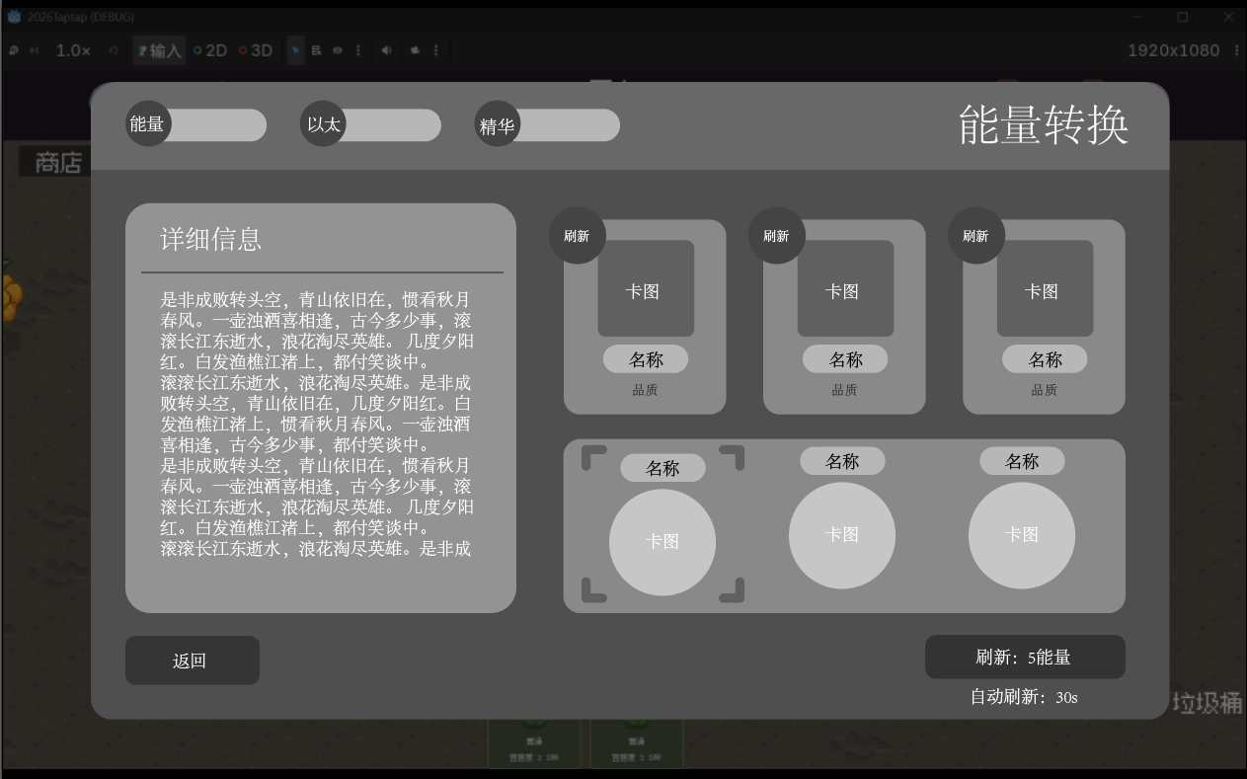1247x779 pixels.
Task: Click the 精华 round badge
Action: (498, 124)
